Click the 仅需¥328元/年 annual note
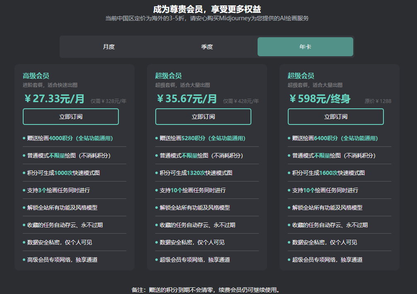The image size is (417, 294). (x=108, y=101)
